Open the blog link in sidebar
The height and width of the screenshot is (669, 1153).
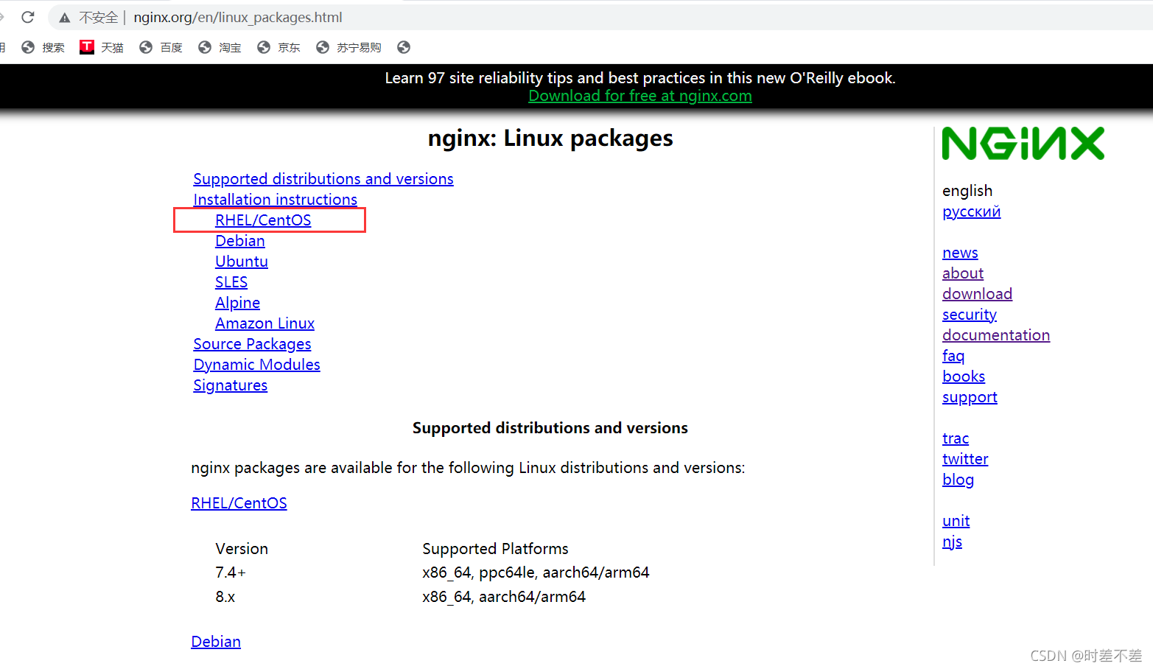pyautogui.click(x=958, y=480)
